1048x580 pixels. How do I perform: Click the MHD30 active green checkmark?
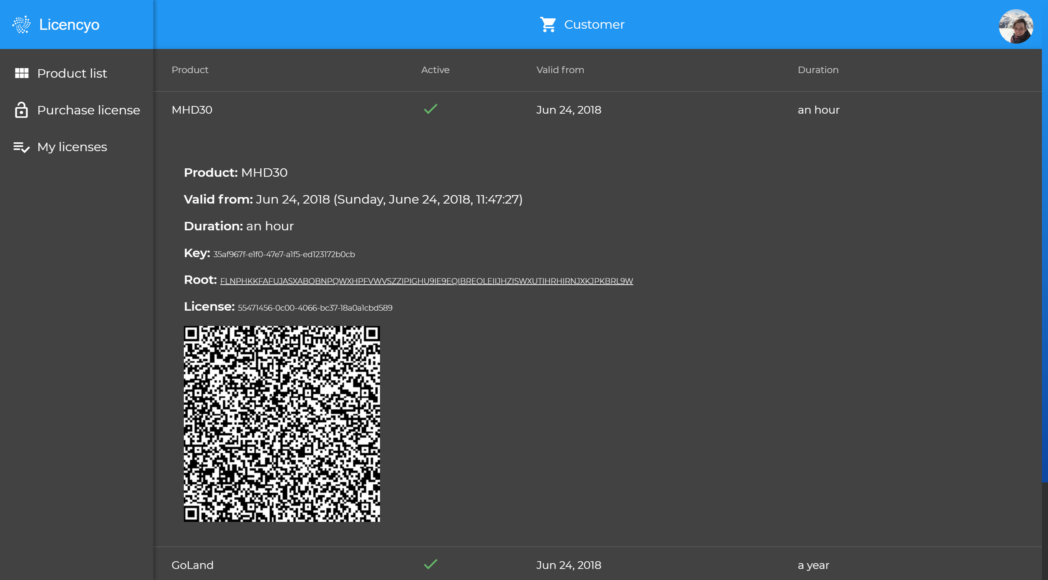coord(431,109)
